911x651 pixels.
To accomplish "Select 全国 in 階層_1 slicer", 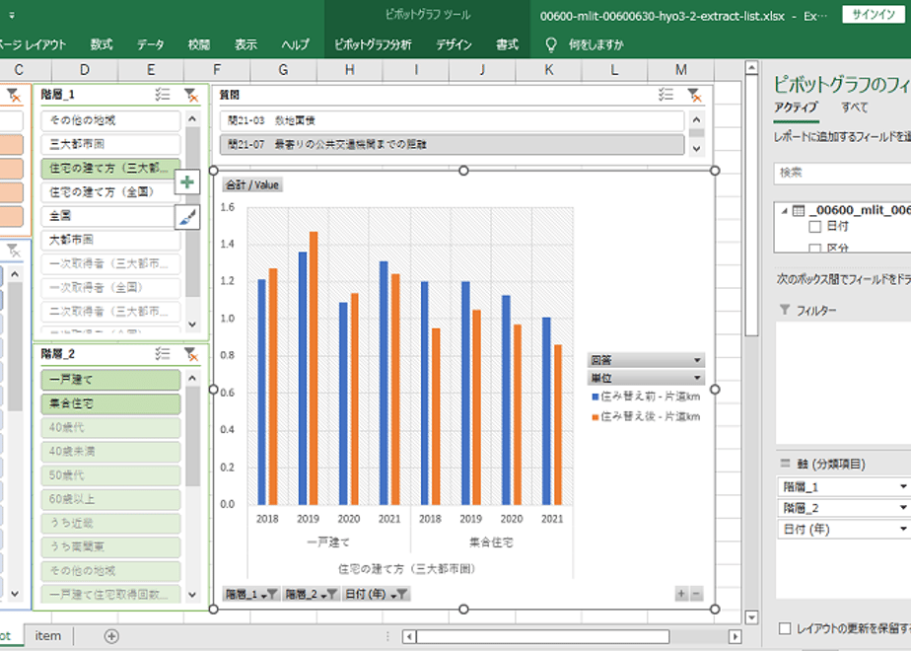I will click(x=110, y=216).
